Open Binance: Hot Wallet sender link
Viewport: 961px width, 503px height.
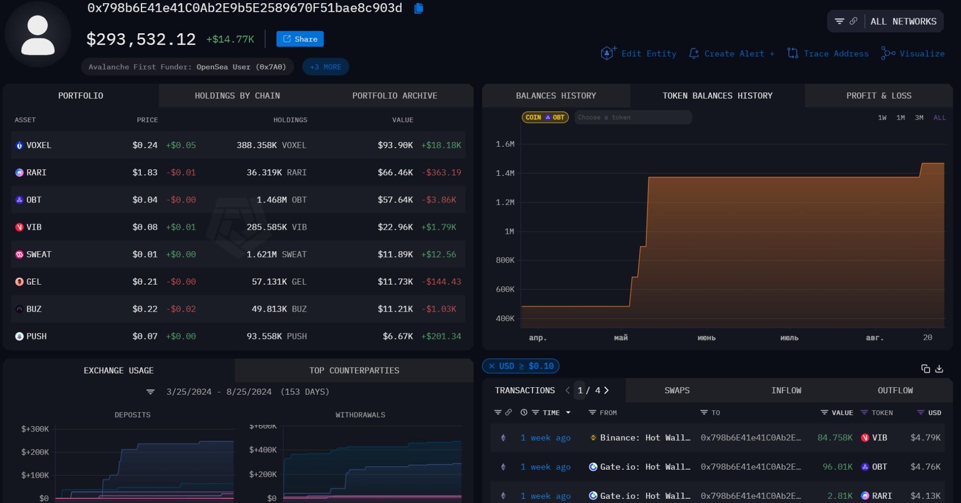click(x=645, y=438)
